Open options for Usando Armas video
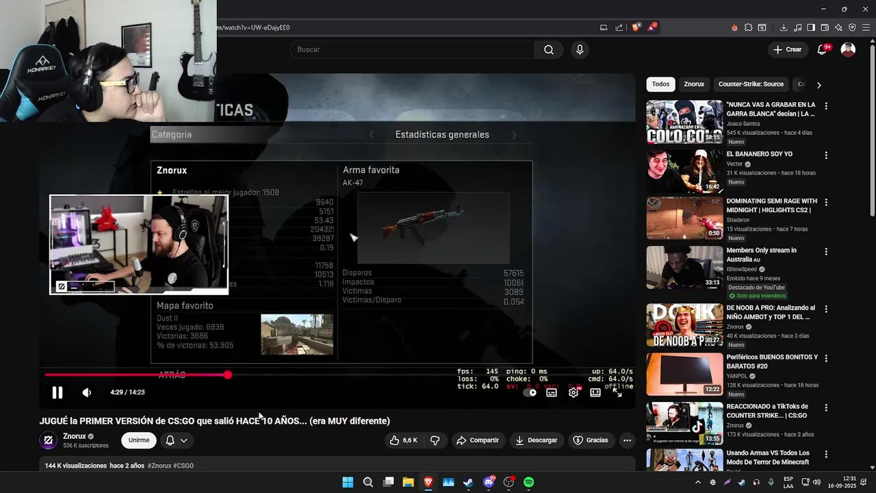The width and height of the screenshot is (876, 493). (826, 454)
